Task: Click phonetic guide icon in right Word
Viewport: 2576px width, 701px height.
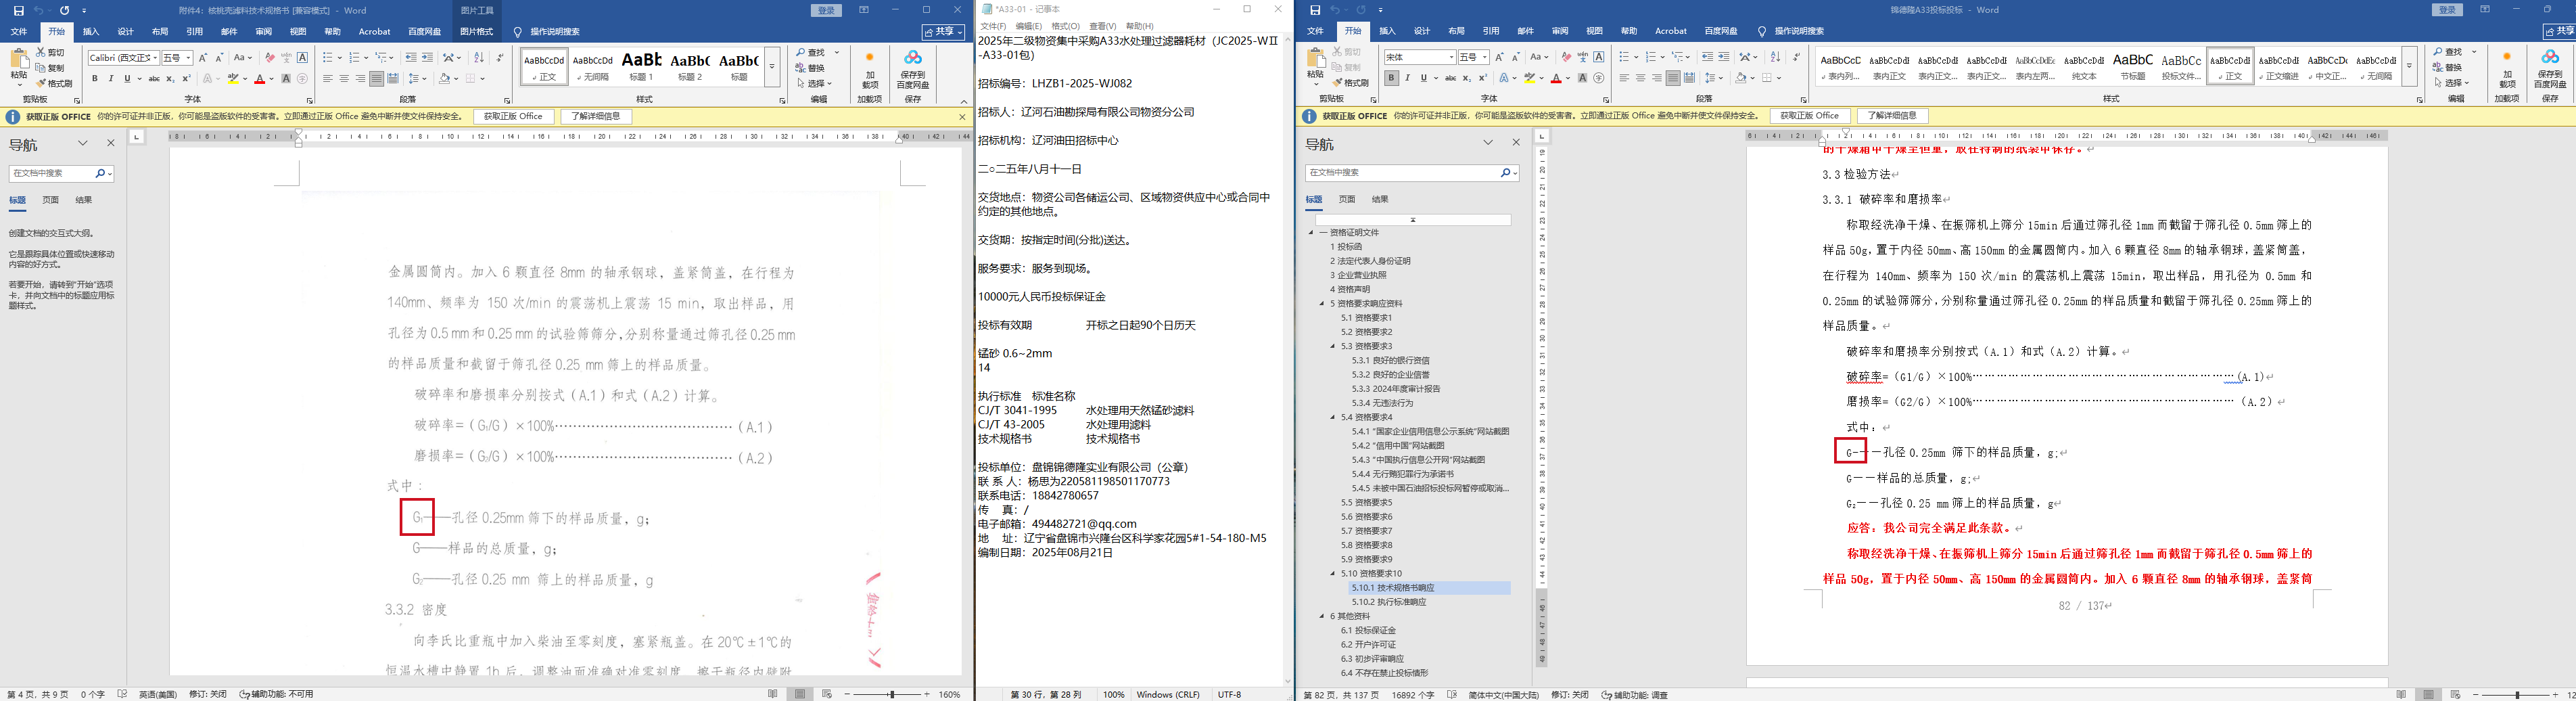Action: point(1582,57)
